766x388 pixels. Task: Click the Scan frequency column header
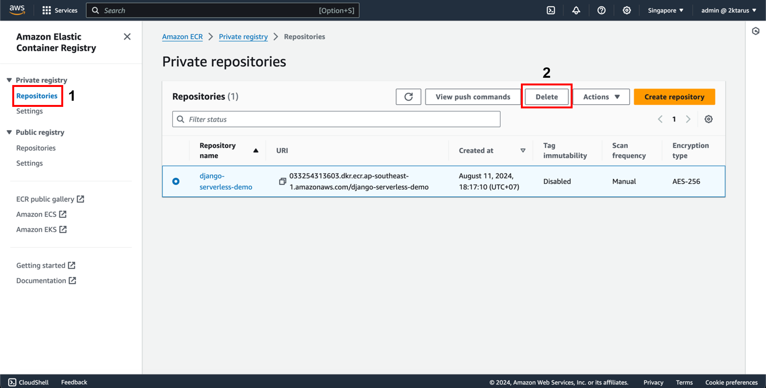tap(629, 151)
